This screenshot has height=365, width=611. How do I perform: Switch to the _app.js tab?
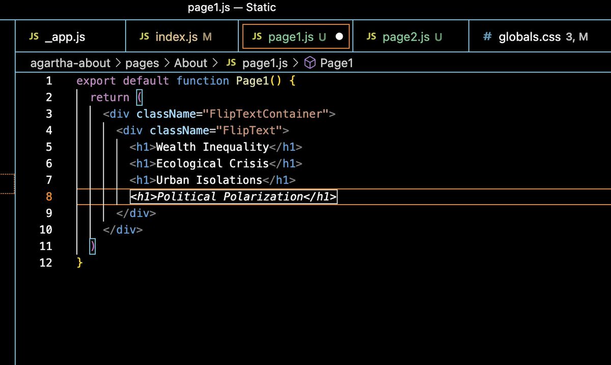(70, 37)
